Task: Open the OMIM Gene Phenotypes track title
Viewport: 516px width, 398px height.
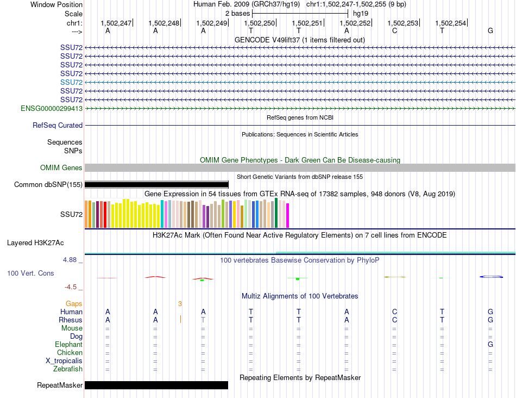Action: point(300,160)
